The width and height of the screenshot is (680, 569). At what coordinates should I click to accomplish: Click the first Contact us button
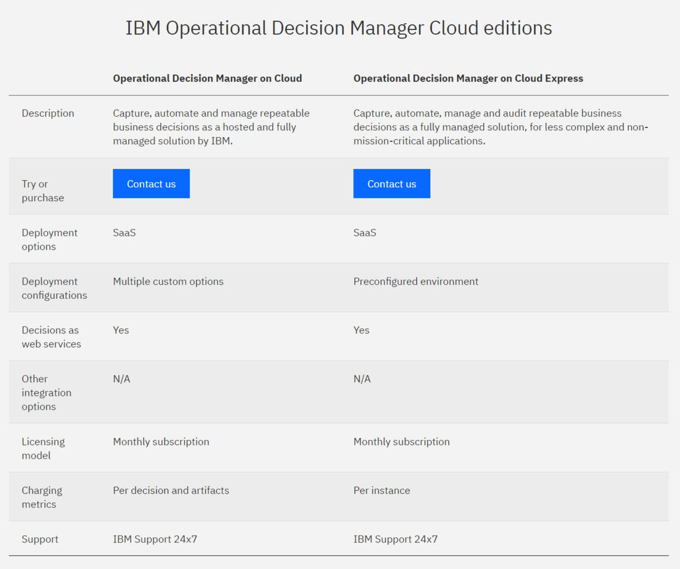tap(151, 183)
